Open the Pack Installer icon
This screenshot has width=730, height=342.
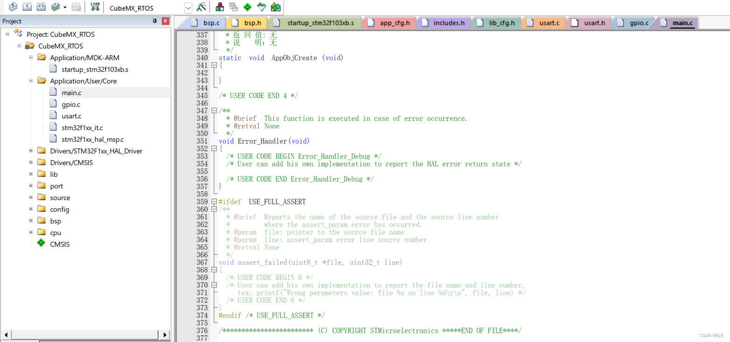point(276,7)
